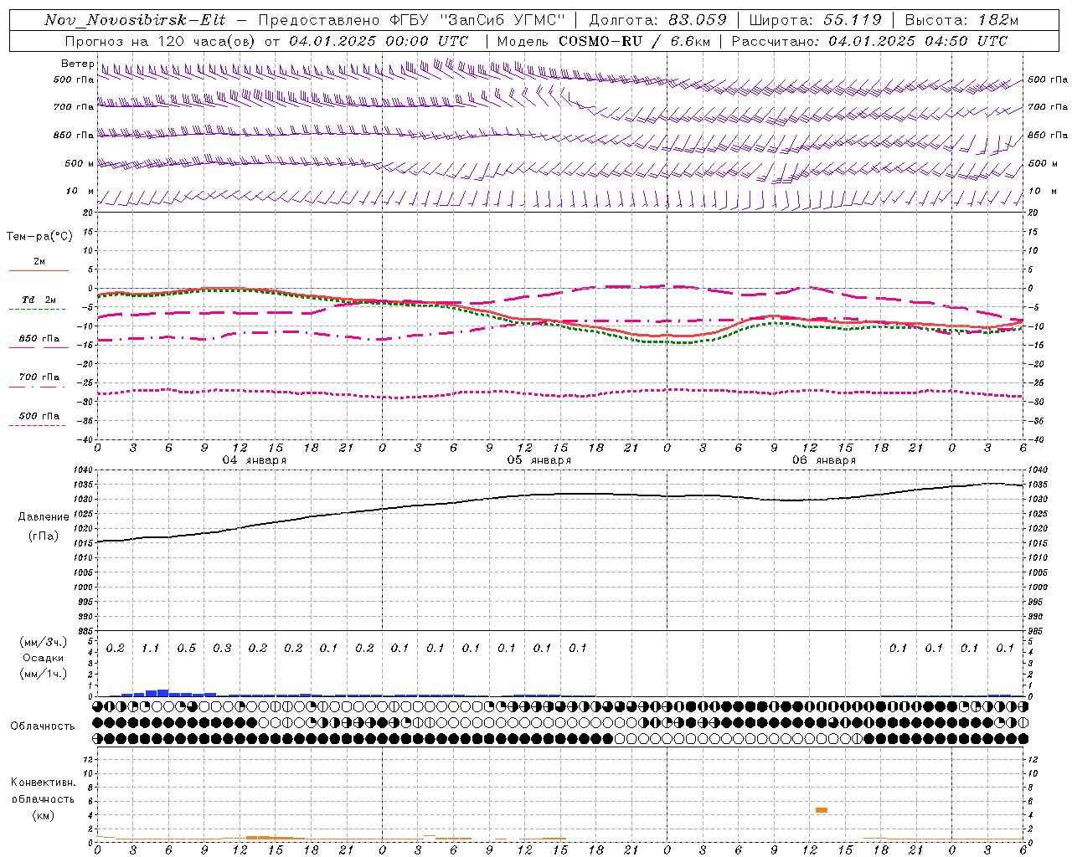The width and height of the screenshot is (1072, 857).
Task: Click the Конвективн. облачность (км) label
Action: [43, 798]
